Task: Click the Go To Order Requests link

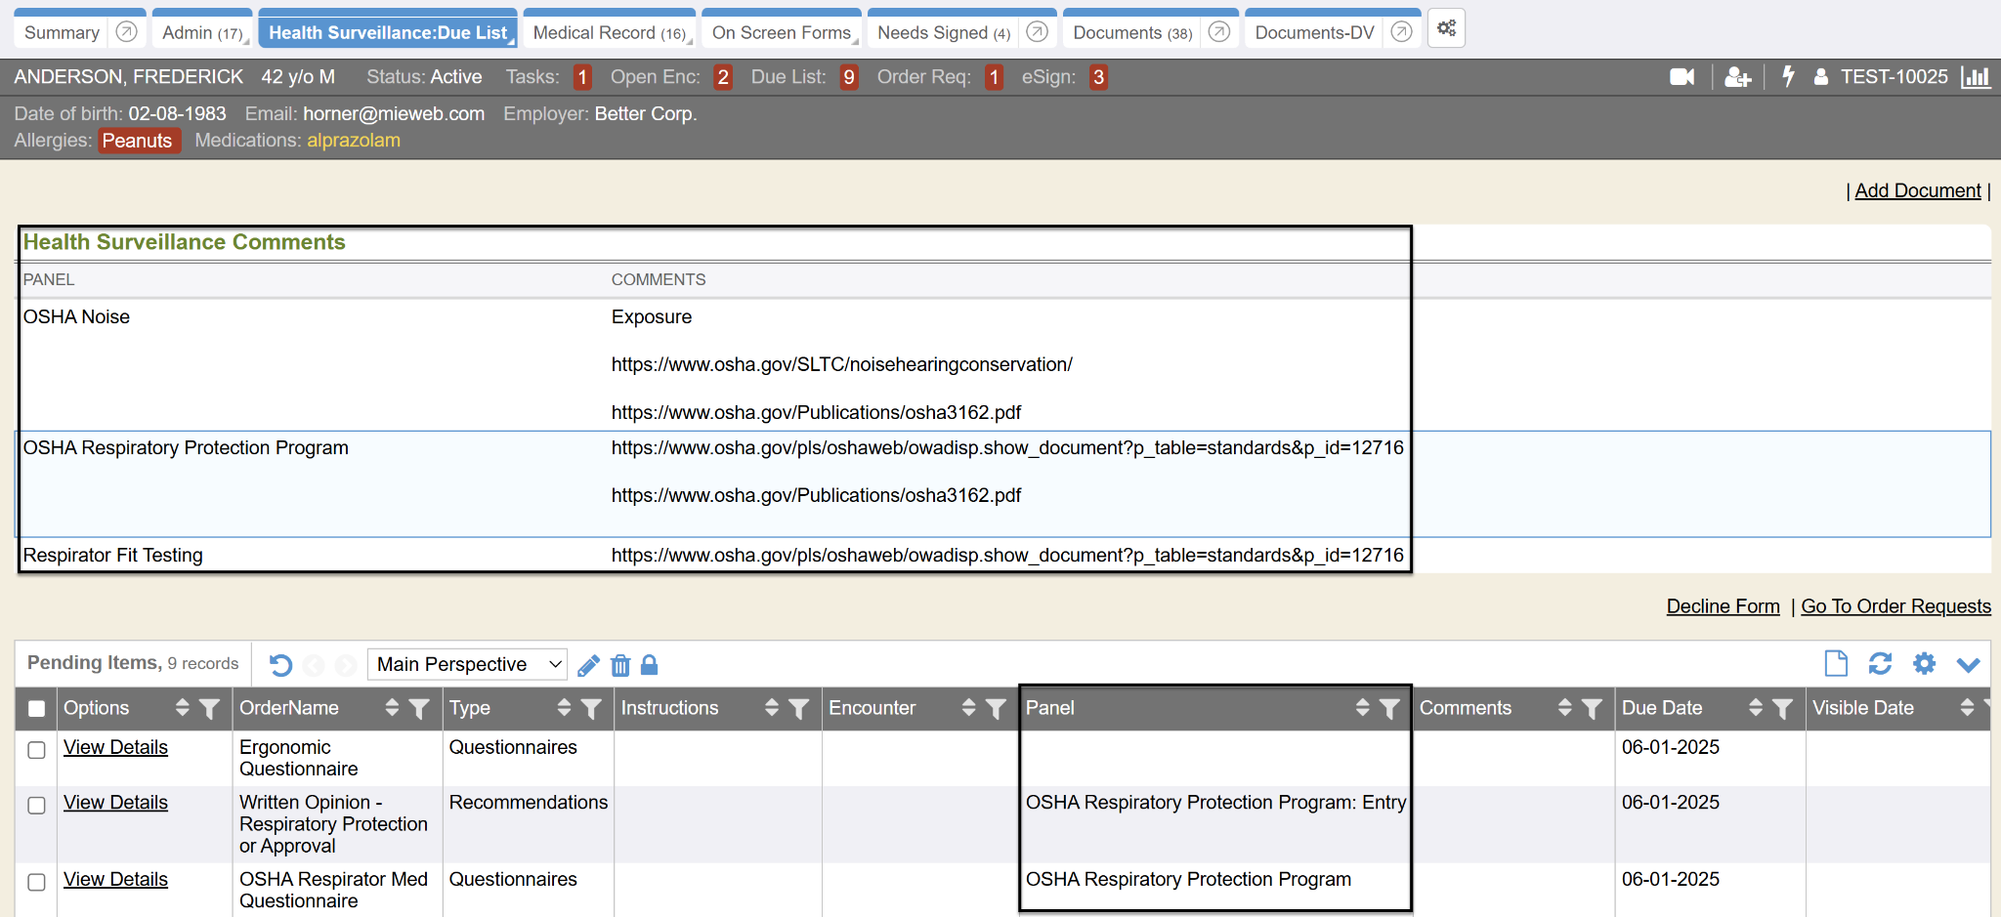Action: [x=1895, y=606]
